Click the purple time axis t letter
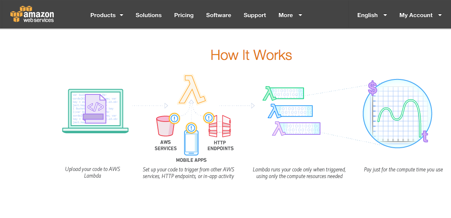This screenshot has width=451, height=218. pos(425,136)
